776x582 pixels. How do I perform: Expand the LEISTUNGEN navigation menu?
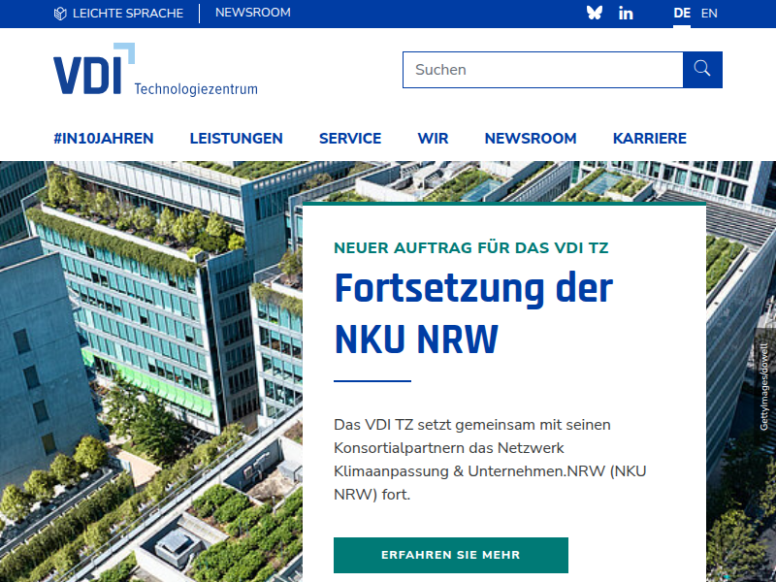point(236,139)
